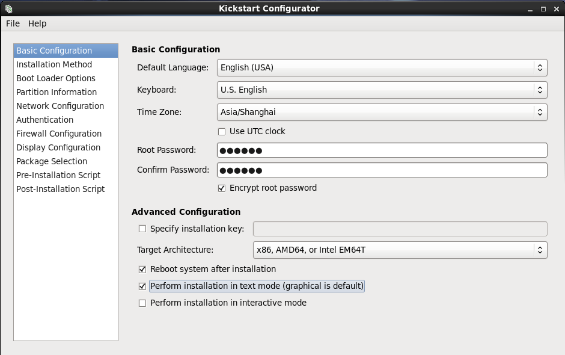Screen dimensions: 565x355
Task: Enable Specify installation key checkbox
Action: coord(142,229)
